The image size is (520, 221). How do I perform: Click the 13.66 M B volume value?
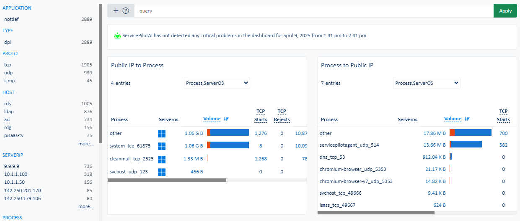[435, 145]
